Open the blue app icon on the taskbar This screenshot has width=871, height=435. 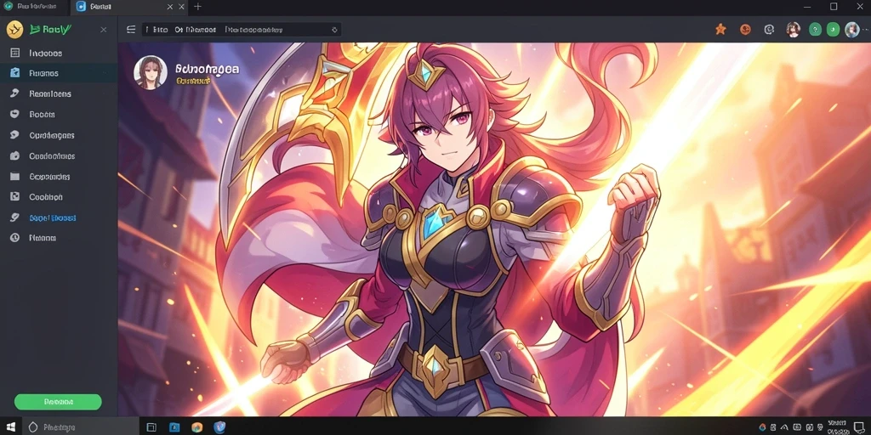click(x=174, y=427)
